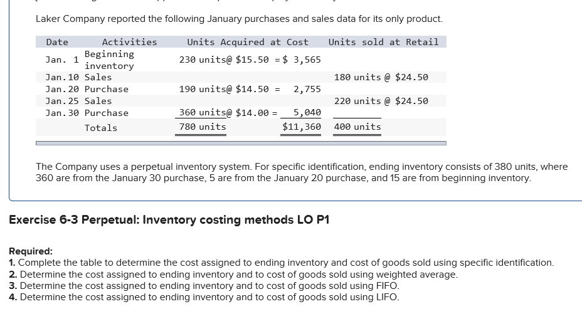Select the Jan. 20 Purchase row label
Image resolution: width=582 pixels, height=309 pixels.
click(x=87, y=89)
